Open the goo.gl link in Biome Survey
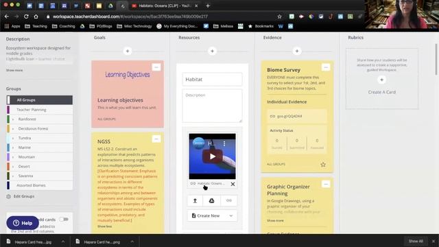The height and width of the screenshot is (247, 439). (x=289, y=116)
